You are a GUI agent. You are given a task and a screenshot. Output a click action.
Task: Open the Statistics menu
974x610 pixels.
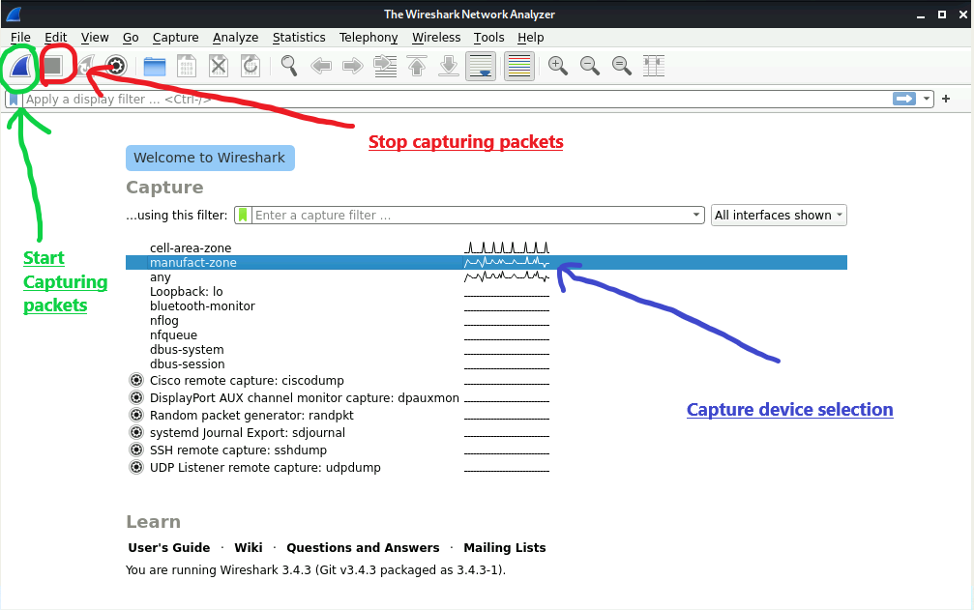[299, 38]
